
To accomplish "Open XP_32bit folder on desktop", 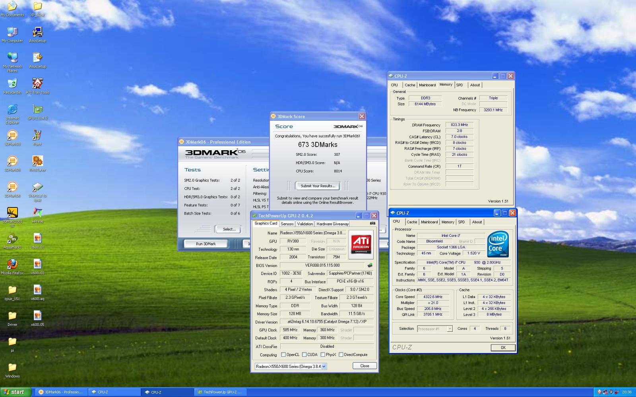I will point(37,9).
